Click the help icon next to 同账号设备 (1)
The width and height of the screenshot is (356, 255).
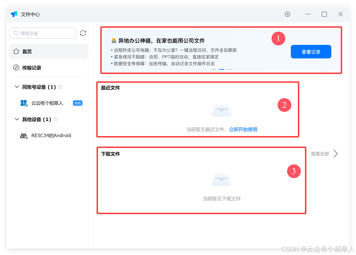click(60, 87)
